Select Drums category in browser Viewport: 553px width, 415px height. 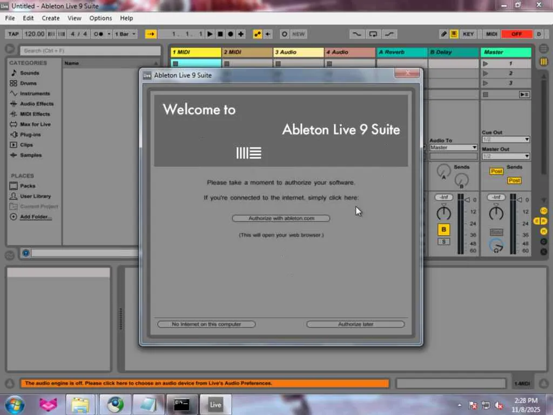28,83
